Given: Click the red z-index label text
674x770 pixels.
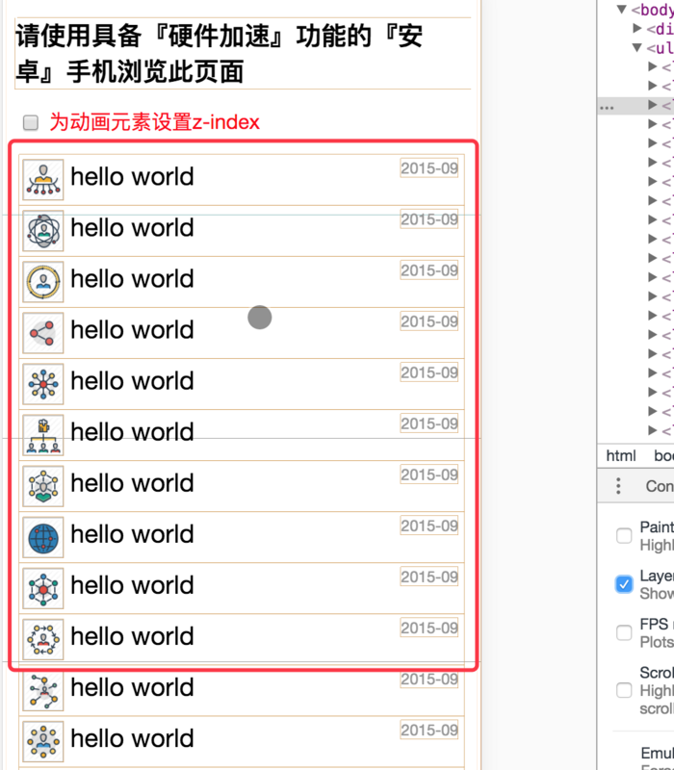Looking at the screenshot, I should click(x=154, y=122).
